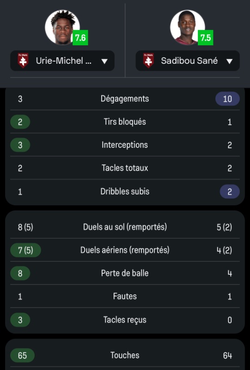Tap the FC Metz crest beside Sadibou Sané
This screenshot has width=250, height=370.
149,61
